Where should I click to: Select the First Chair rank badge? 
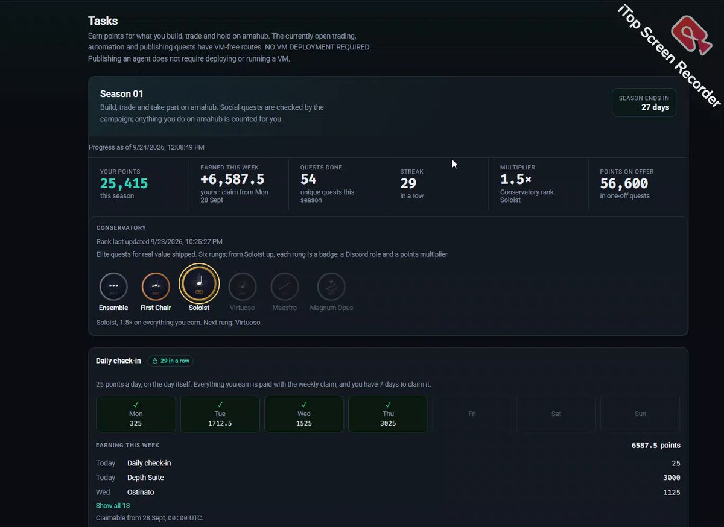click(156, 286)
